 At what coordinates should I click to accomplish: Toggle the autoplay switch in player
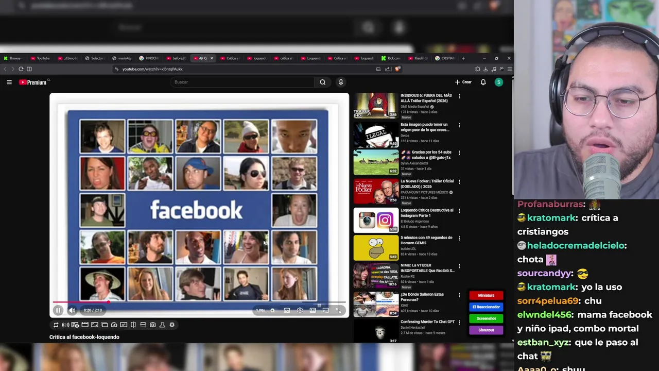click(272, 310)
